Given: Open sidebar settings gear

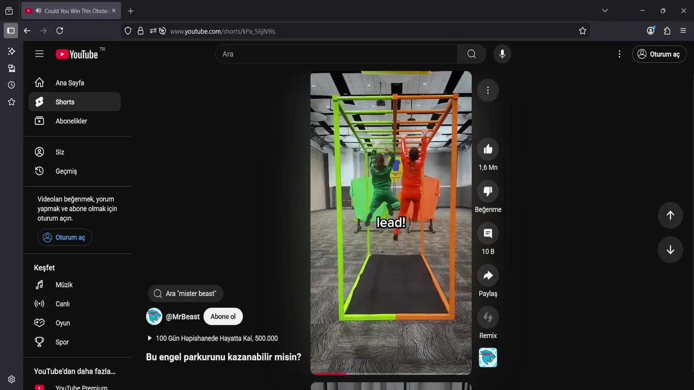Looking at the screenshot, I should point(11,379).
